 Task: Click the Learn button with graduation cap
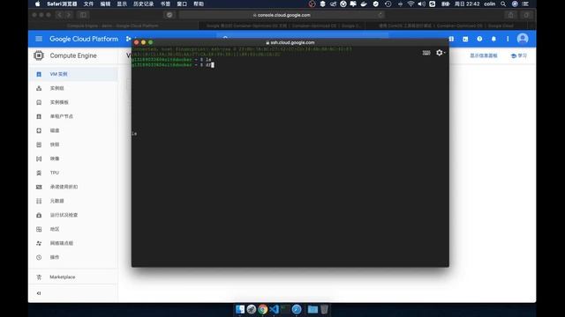click(519, 55)
